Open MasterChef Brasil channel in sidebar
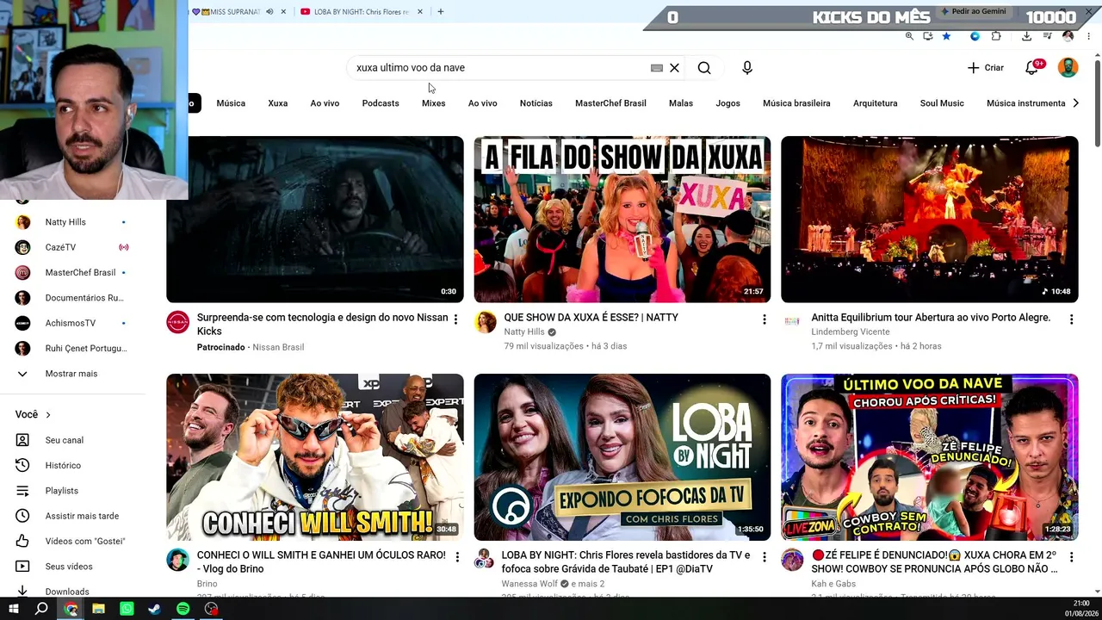The width and height of the screenshot is (1102, 620). (71, 272)
